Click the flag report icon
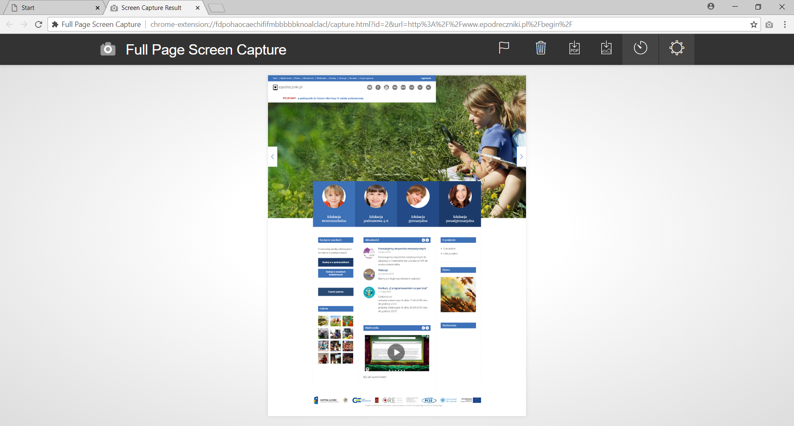 504,48
